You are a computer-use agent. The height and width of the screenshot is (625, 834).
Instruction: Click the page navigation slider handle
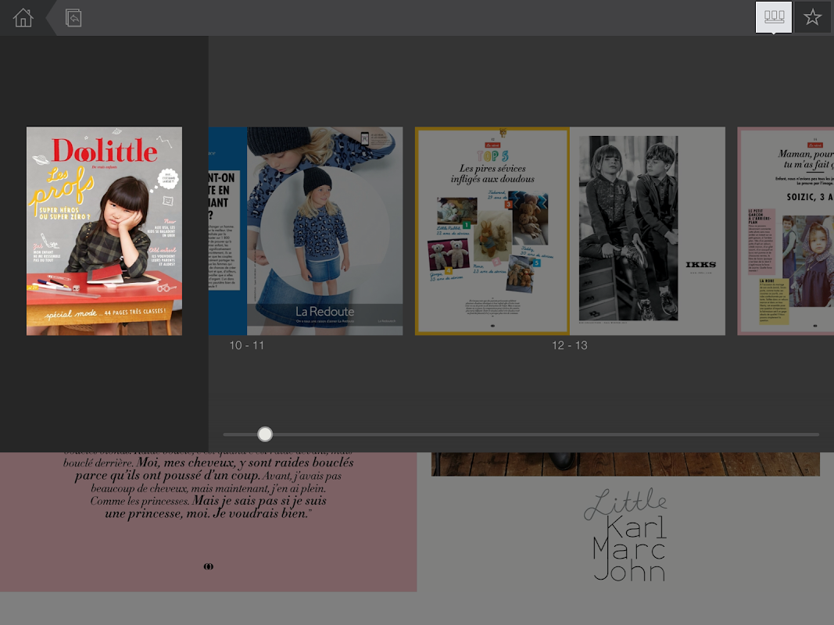pos(265,434)
